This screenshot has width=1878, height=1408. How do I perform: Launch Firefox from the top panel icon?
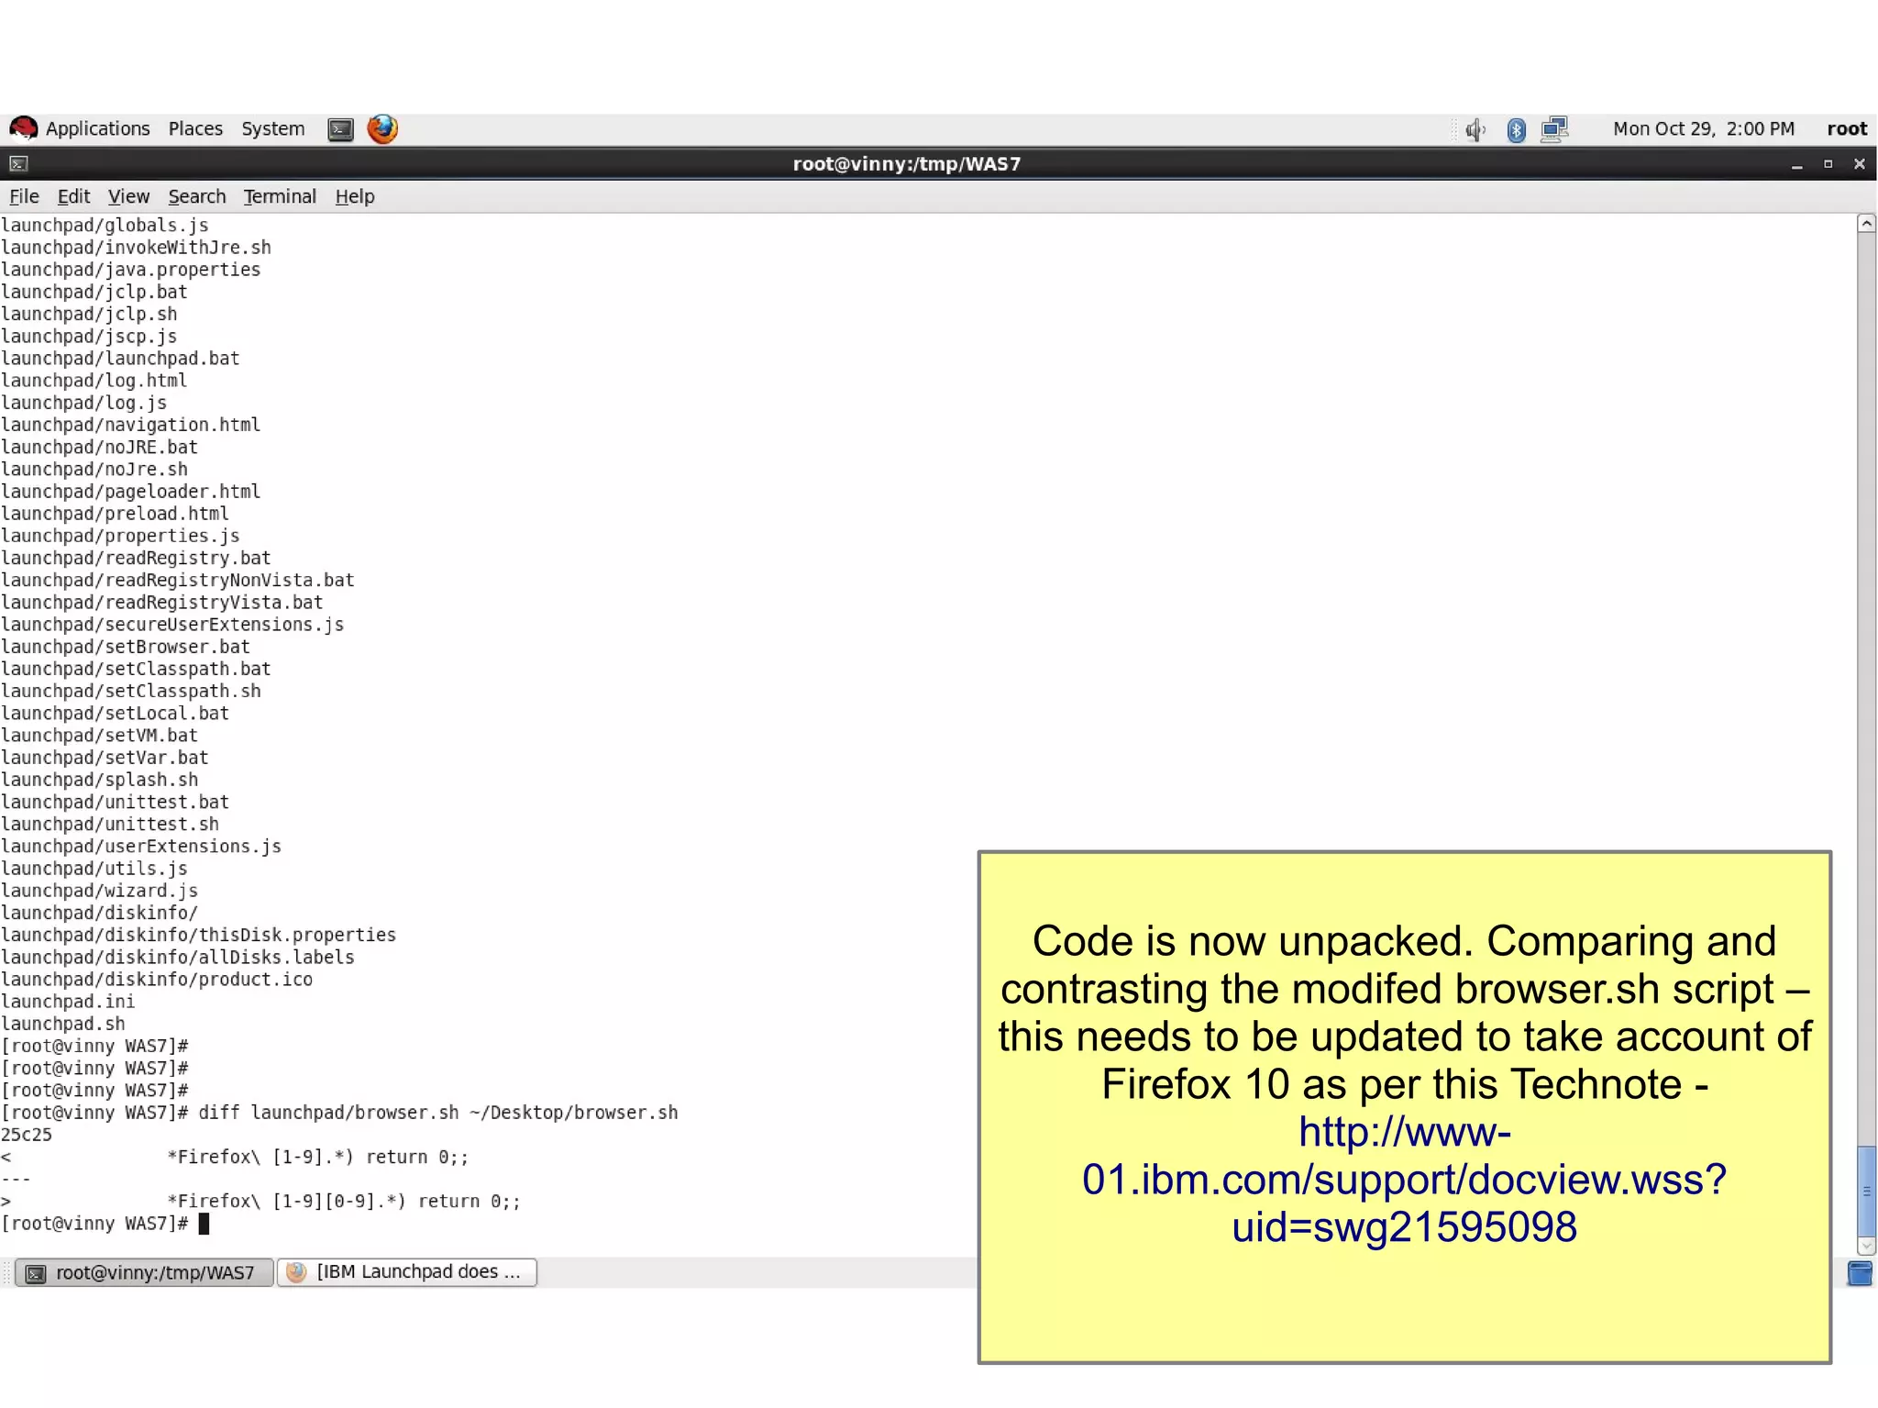point(382,128)
